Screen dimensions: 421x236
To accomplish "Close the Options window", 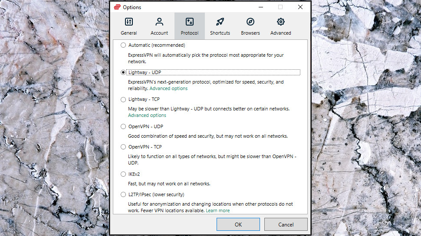I will [x=300, y=7].
